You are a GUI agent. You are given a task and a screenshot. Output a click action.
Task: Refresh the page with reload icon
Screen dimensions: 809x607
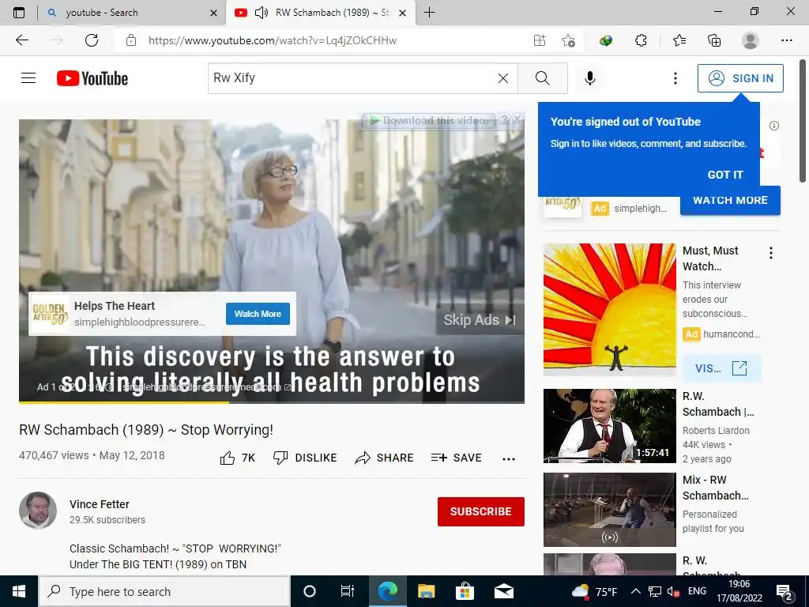(x=92, y=40)
